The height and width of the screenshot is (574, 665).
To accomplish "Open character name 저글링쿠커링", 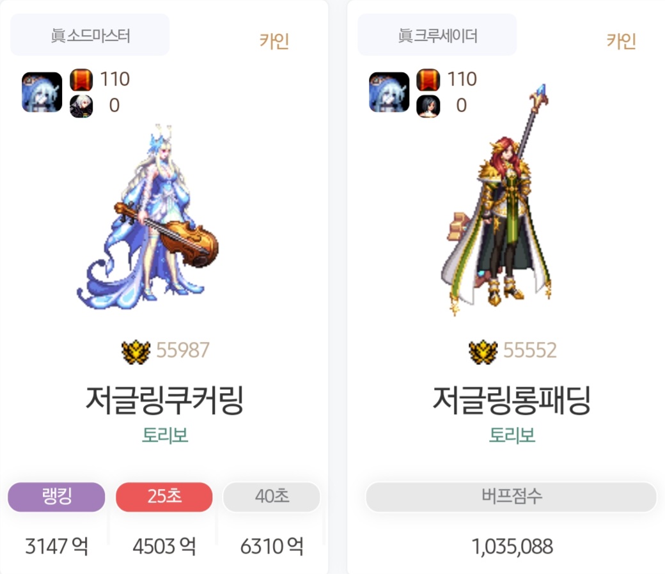I will pos(164,400).
